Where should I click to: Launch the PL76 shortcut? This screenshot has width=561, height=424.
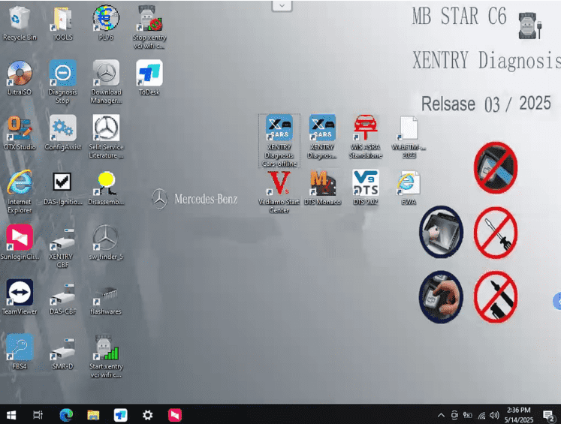[x=106, y=23]
